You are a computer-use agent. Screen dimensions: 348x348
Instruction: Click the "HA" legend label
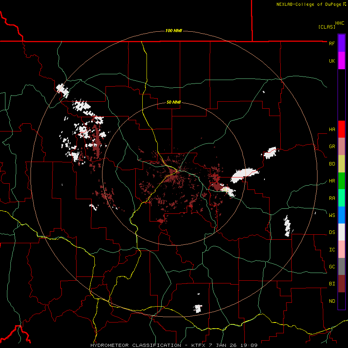point(332,130)
